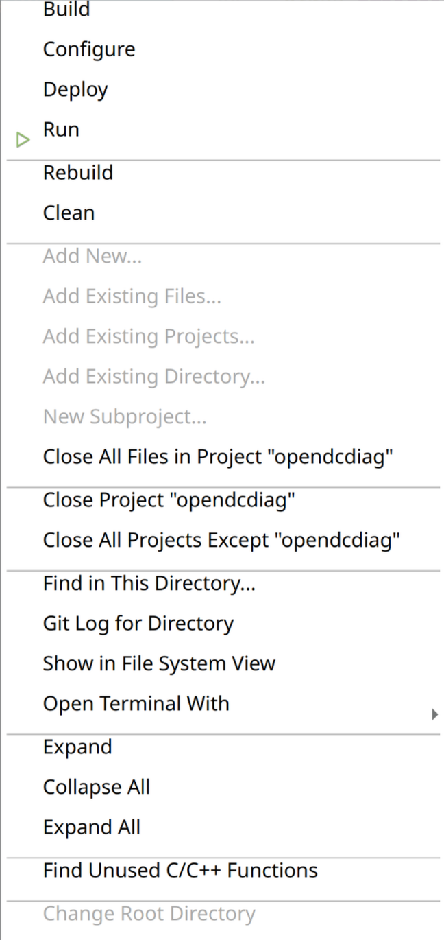Choose Close All Projects Except "opendcdiag"
The width and height of the screenshot is (444, 940).
point(221,540)
